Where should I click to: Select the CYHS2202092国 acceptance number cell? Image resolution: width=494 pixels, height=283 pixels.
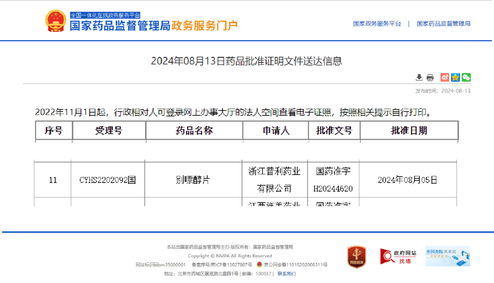pos(108,180)
